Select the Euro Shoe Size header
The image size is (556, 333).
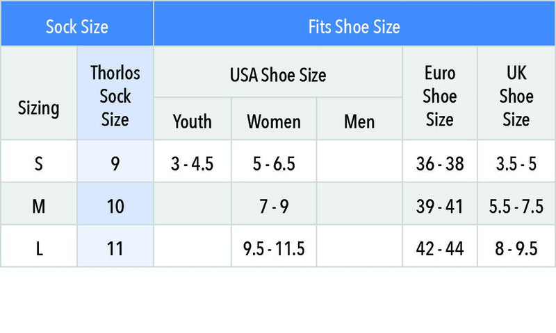(x=440, y=93)
